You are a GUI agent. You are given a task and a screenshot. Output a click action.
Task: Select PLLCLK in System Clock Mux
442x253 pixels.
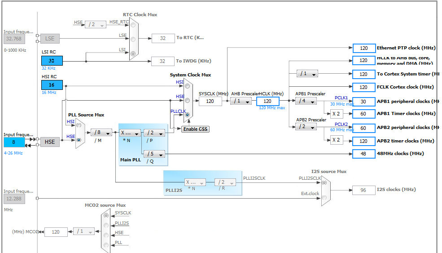click(x=187, y=115)
